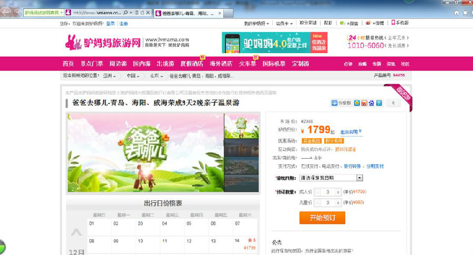Open the 攻略 link in nav bar
The width and height of the screenshot is (473, 255).
(362, 64)
